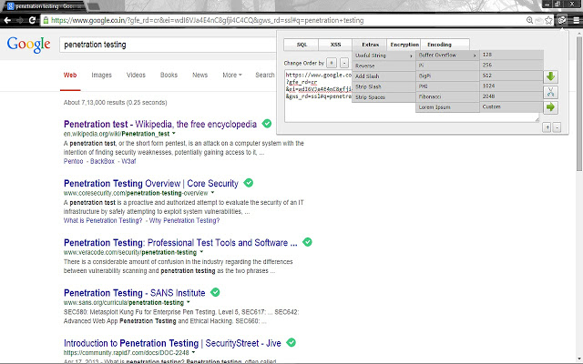Image resolution: width=583 pixels, height=364 pixels.
Task: Pick 256 buffer overflow size
Action: click(x=512, y=65)
